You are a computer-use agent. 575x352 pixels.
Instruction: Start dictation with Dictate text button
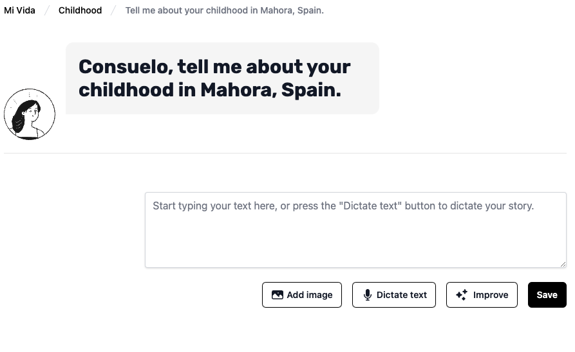coord(394,295)
